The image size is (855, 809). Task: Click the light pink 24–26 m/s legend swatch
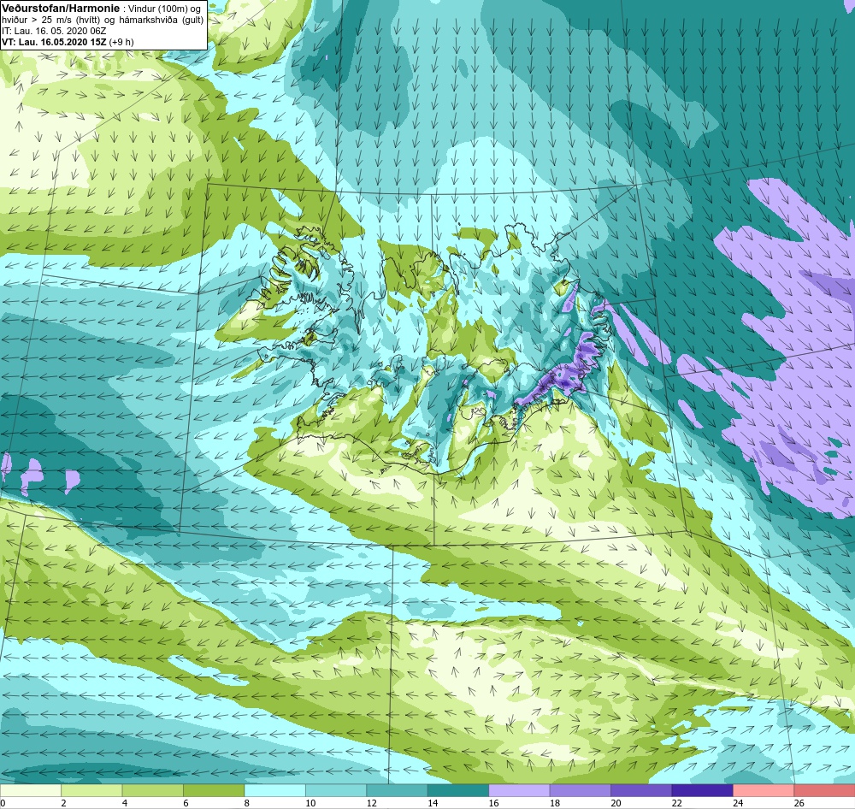click(764, 790)
